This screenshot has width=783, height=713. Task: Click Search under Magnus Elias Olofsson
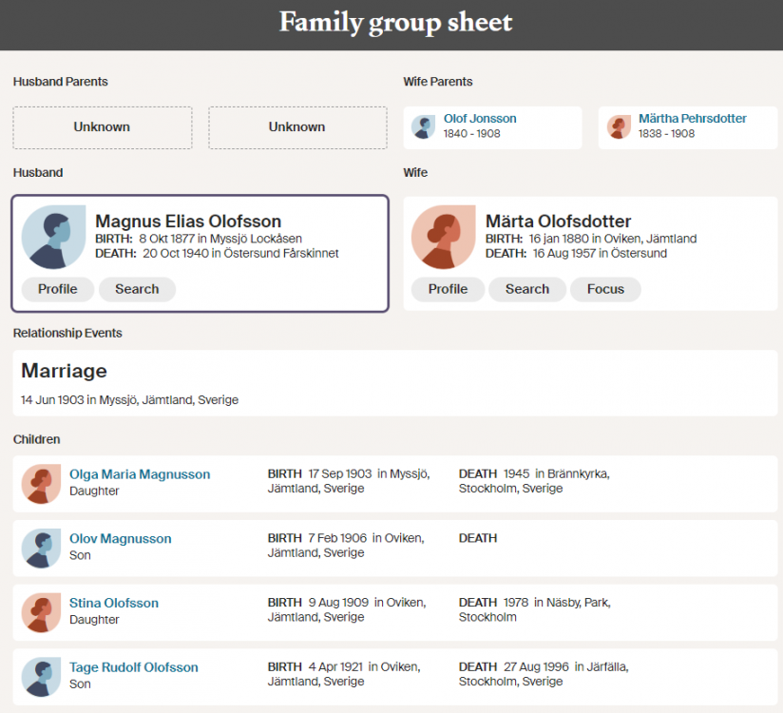[138, 289]
